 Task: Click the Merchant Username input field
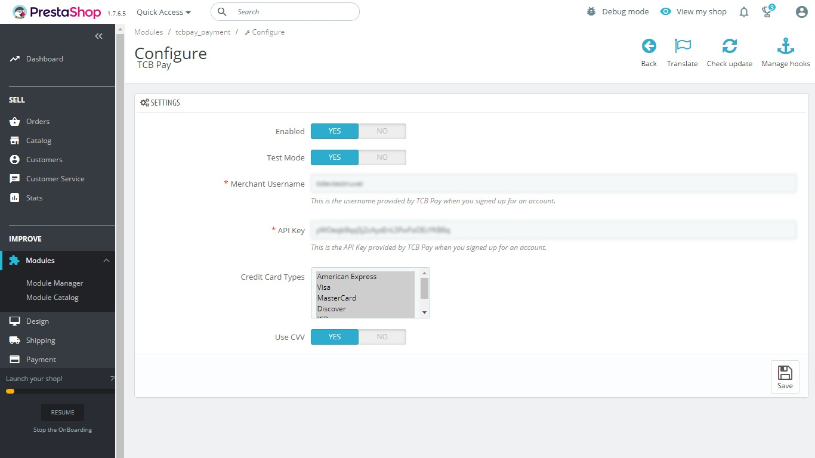point(554,184)
